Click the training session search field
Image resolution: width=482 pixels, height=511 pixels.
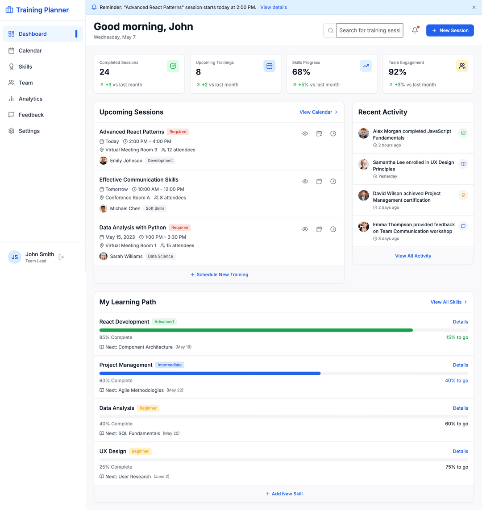(x=369, y=30)
